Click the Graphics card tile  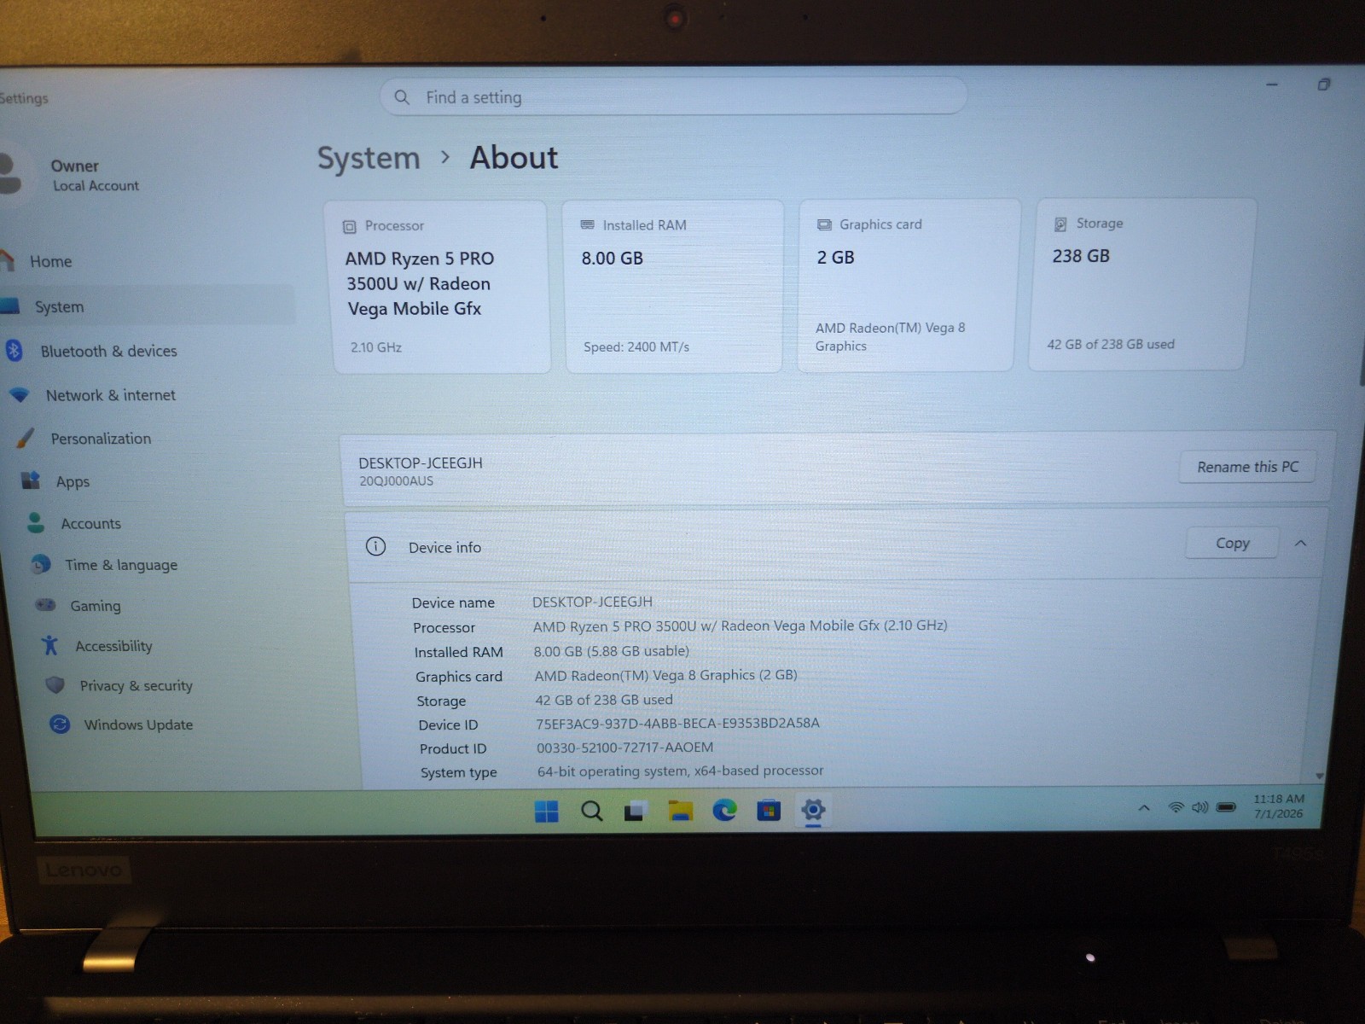[907, 285]
